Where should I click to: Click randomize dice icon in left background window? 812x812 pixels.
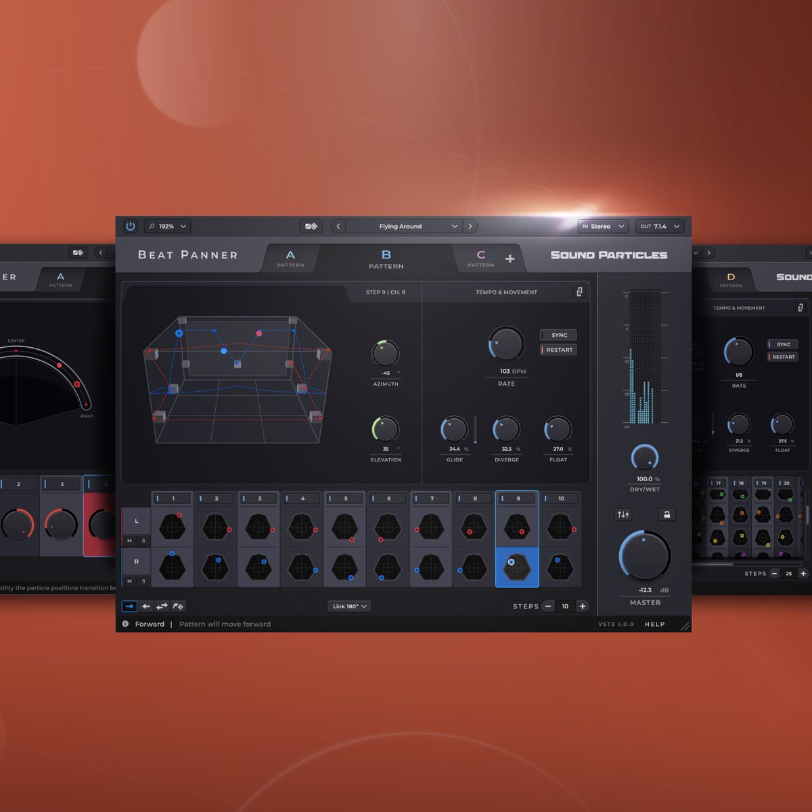(x=77, y=252)
